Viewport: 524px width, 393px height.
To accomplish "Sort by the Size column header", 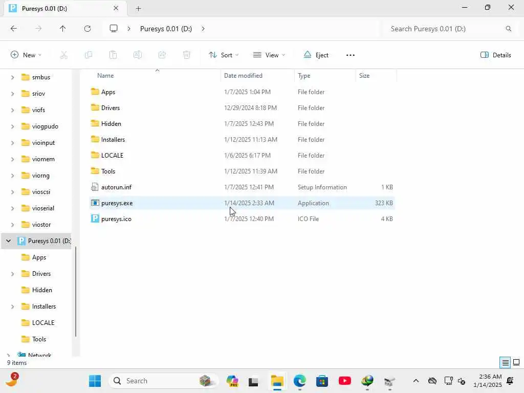I will [376, 76].
